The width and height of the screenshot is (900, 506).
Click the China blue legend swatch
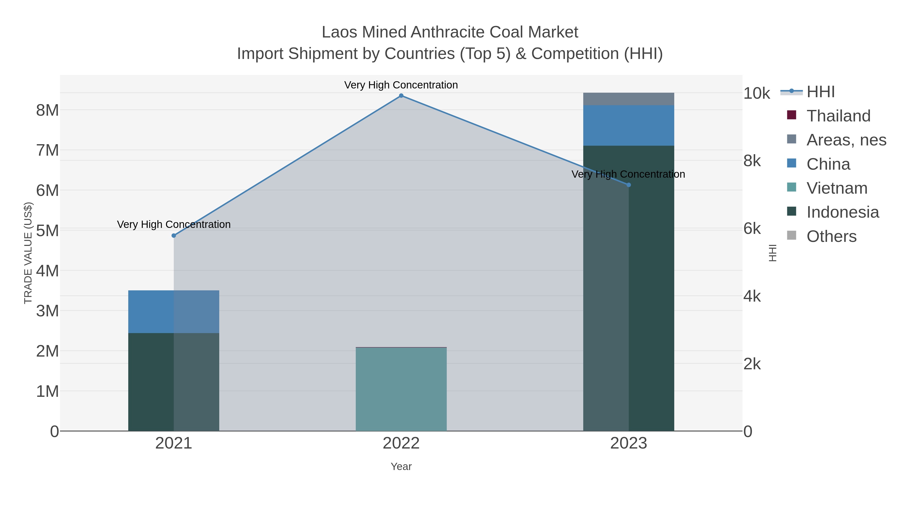(791, 163)
